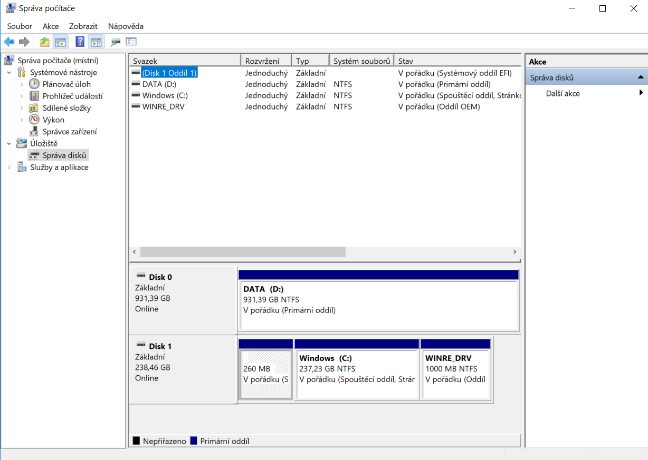This screenshot has height=460, width=648.
Task: Open the Zobrazit menu
Action: [x=83, y=26]
